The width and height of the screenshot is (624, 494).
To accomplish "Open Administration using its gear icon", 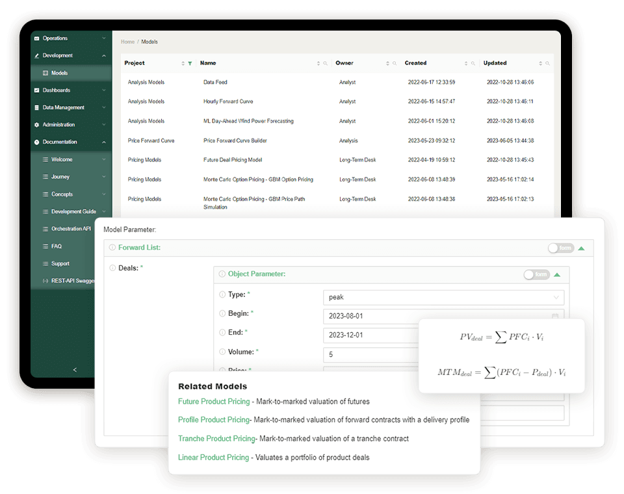I will (38, 124).
